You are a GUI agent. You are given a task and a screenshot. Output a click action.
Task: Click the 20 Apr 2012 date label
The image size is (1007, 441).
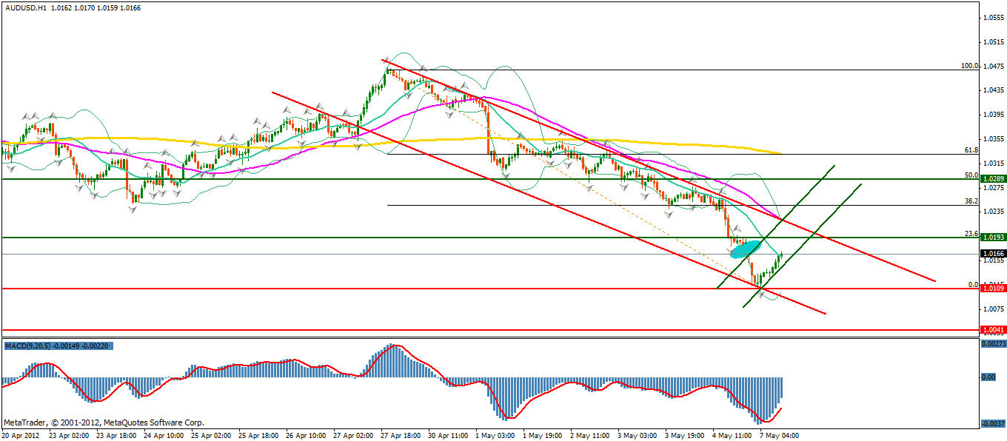[x=21, y=435]
